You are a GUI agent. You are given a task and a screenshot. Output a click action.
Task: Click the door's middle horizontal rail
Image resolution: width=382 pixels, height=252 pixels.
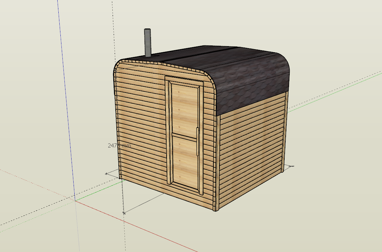(x=185, y=136)
